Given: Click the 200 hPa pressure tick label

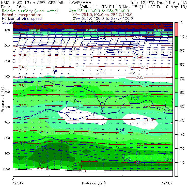Looking at the screenshot, I should click(7, 45).
